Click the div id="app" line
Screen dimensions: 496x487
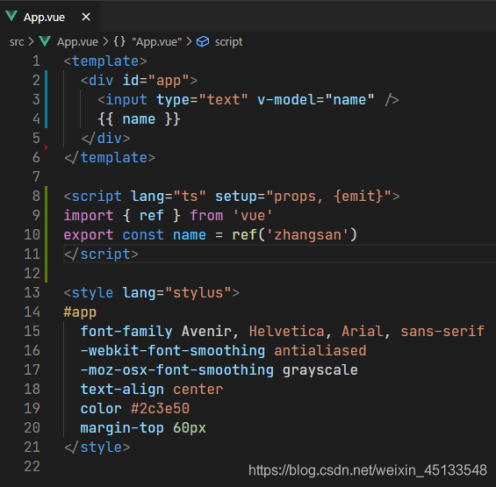[139, 81]
